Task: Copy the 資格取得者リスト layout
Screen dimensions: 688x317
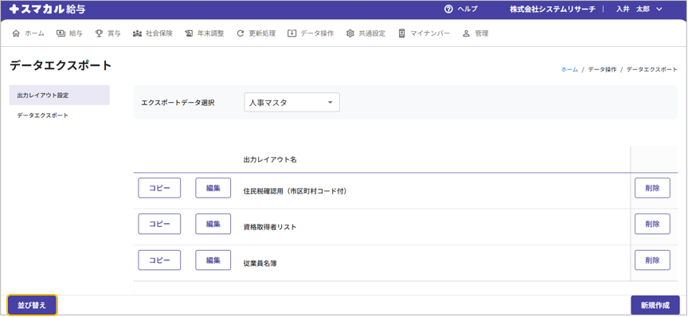Action: pos(160,224)
